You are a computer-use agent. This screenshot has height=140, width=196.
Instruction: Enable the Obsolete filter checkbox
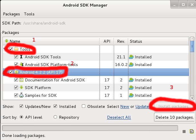pyautogui.click(x=84, y=106)
